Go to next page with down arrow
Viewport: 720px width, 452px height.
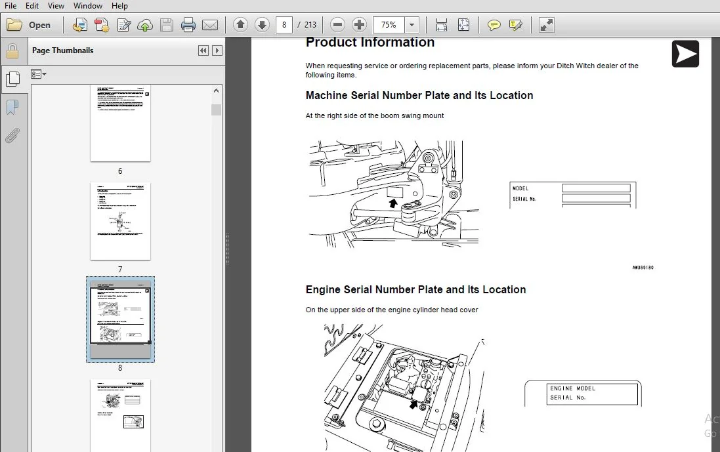click(x=262, y=25)
